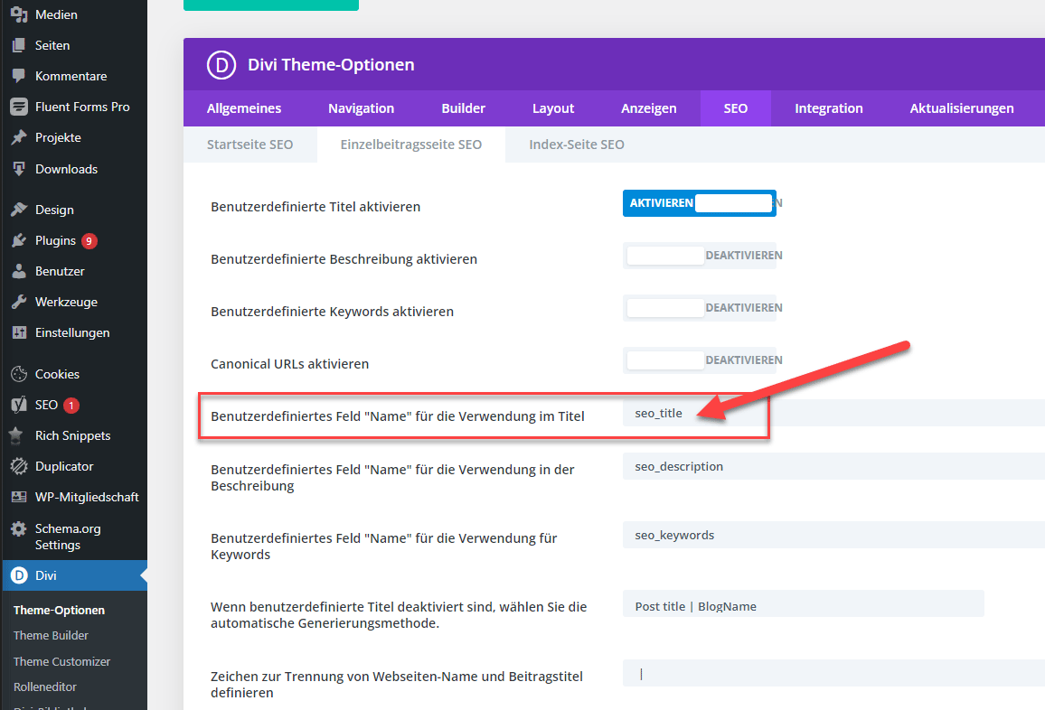This screenshot has height=710, width=1045.
Task: Click the Schema.org Settings gear icon
Action: click(x=19, y=528)
